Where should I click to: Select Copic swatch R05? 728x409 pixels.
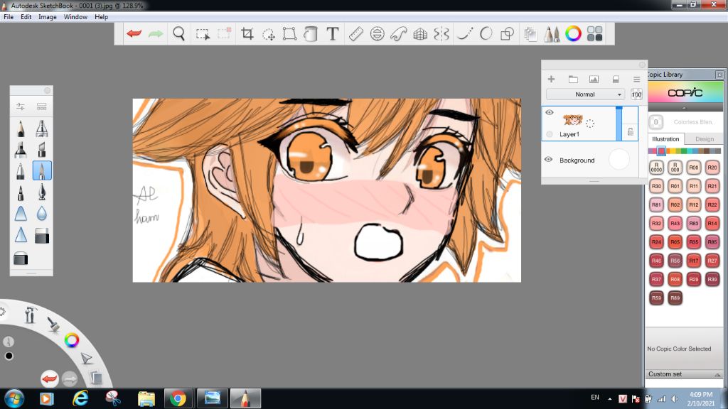coord(675,241)
